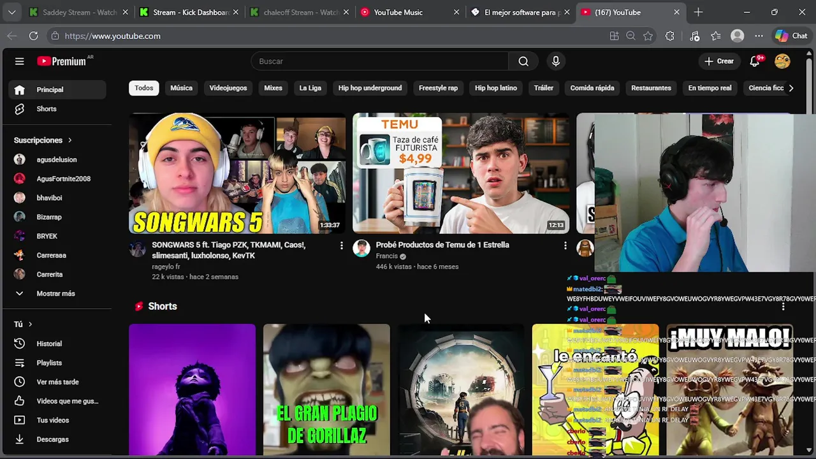Click the Principal home icon

[20, 90]
